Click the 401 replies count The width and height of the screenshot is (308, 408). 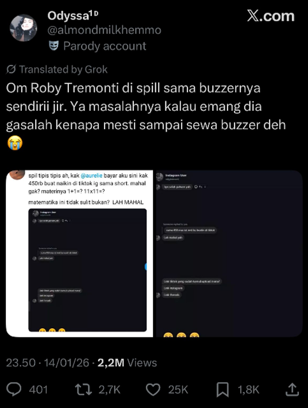pyautogui.click(x=38, y=390)
